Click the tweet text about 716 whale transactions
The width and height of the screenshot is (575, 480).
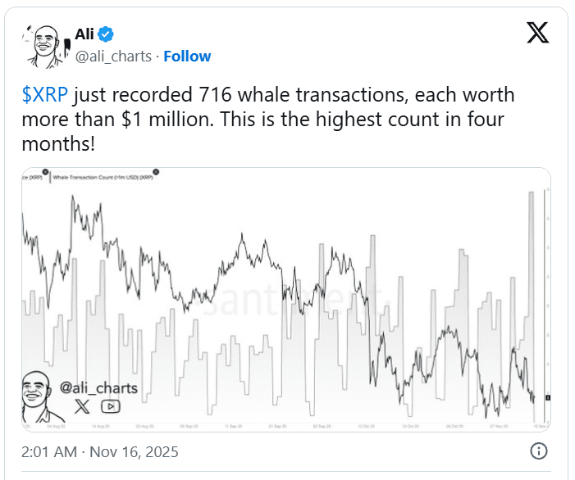tap(271, 121)
